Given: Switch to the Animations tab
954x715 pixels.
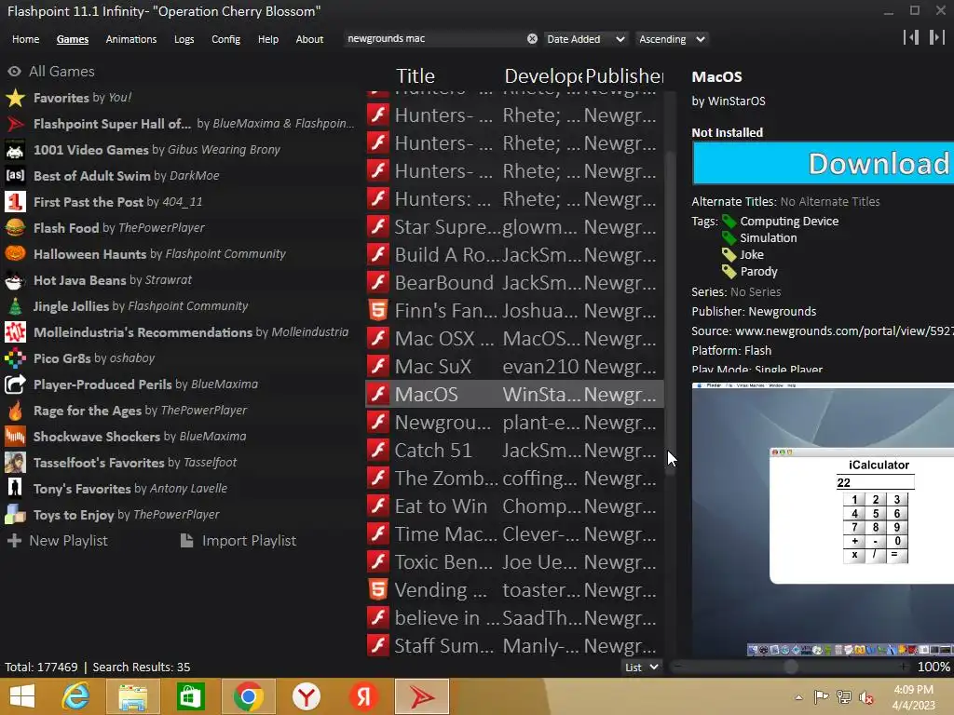Looking at the screenshot, I should 130,39.
